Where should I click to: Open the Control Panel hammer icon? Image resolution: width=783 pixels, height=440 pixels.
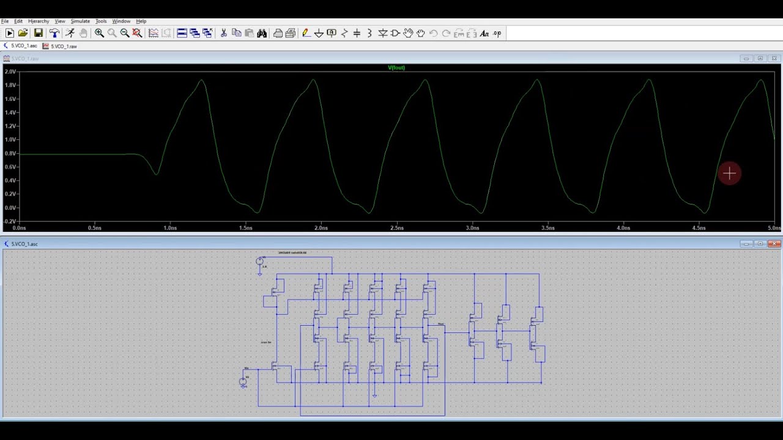click(x=54, y=33)
